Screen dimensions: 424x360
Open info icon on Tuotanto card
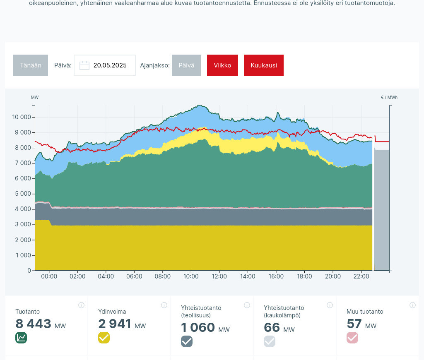click(x=81, y=305)
